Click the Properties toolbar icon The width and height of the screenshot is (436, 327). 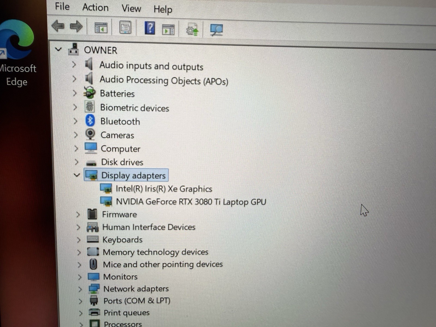click(x=125, y=28)
